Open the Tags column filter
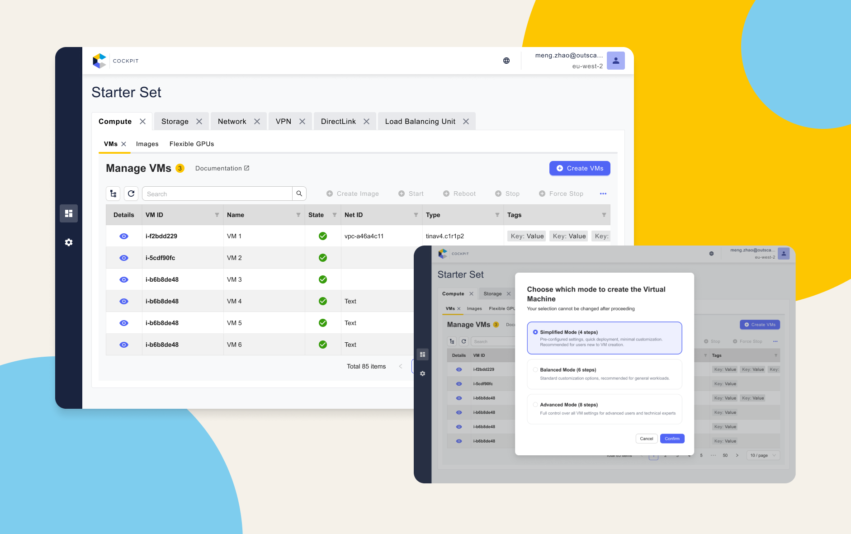This screenshot has width=851, height=534. click(604, 215)
